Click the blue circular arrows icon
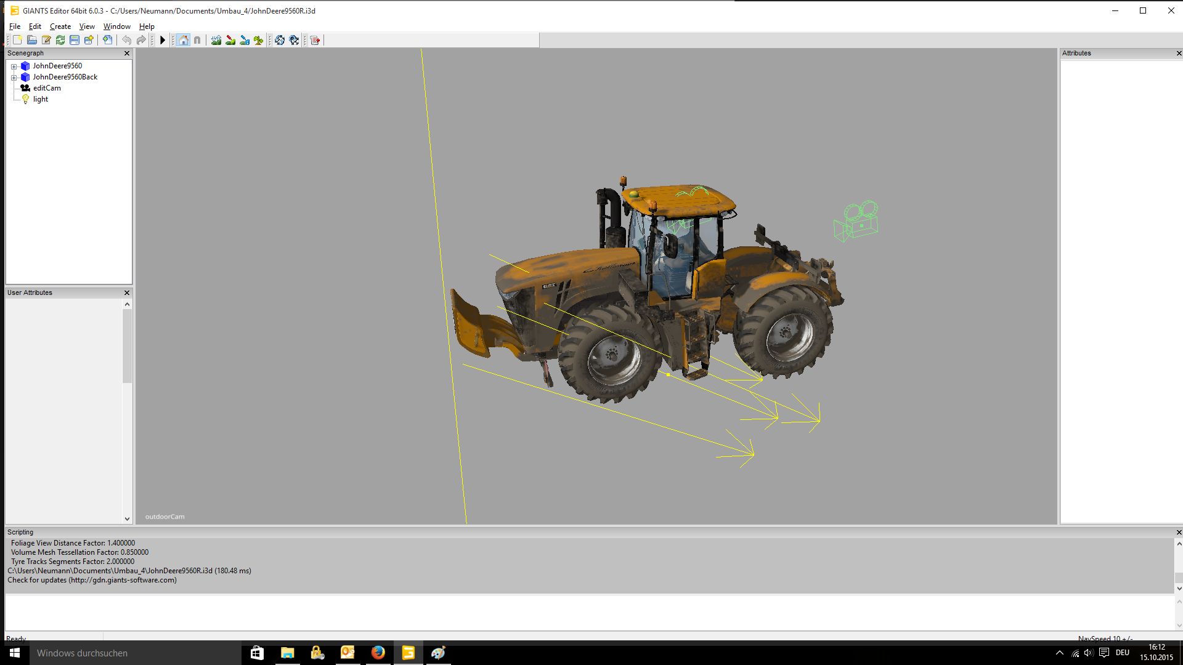 pos(280,40)
